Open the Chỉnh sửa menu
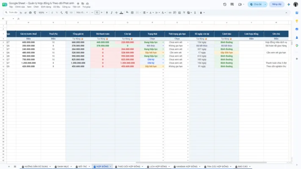This screenshot has width=301, height=169. point(20,7)
